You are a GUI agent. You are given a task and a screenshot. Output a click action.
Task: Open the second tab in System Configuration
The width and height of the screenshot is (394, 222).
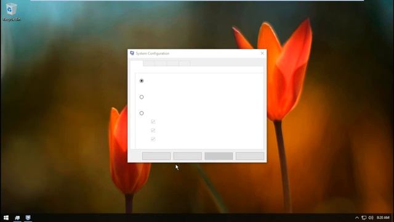coord(149,64)
